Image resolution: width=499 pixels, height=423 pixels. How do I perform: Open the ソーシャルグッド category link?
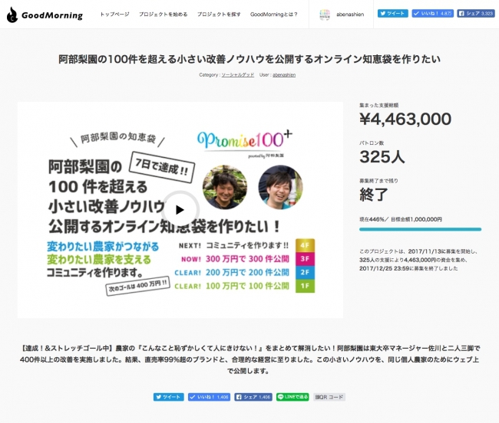[x=236, y=75]
